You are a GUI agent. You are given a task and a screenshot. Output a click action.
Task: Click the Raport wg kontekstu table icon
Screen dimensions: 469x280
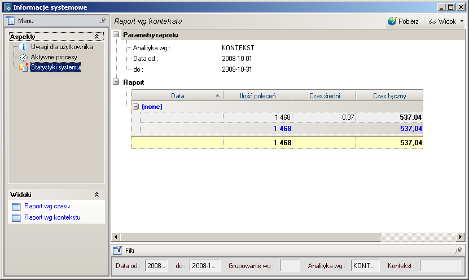point(16,218)
